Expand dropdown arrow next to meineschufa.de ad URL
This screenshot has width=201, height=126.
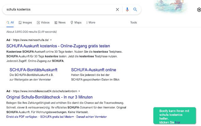coord(51,40)
